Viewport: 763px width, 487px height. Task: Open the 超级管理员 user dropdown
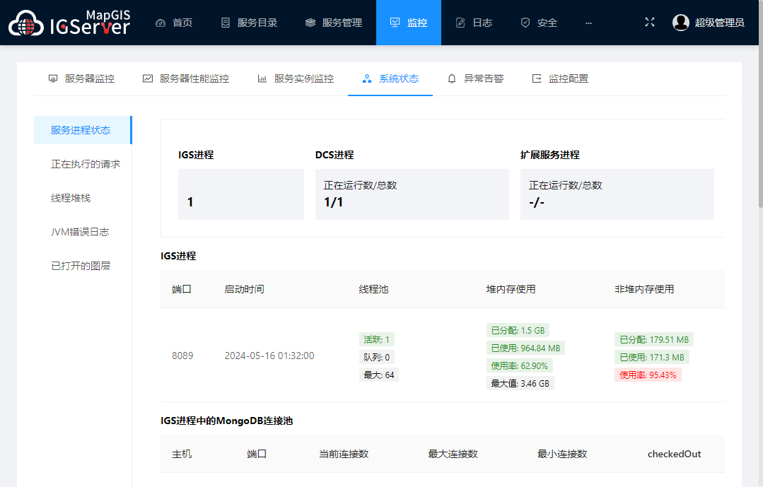coord(719,23)
